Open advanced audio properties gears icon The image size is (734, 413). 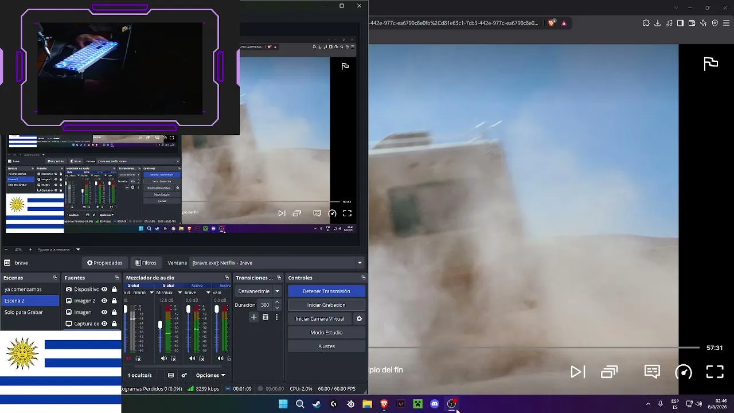[x=184, y=375]
